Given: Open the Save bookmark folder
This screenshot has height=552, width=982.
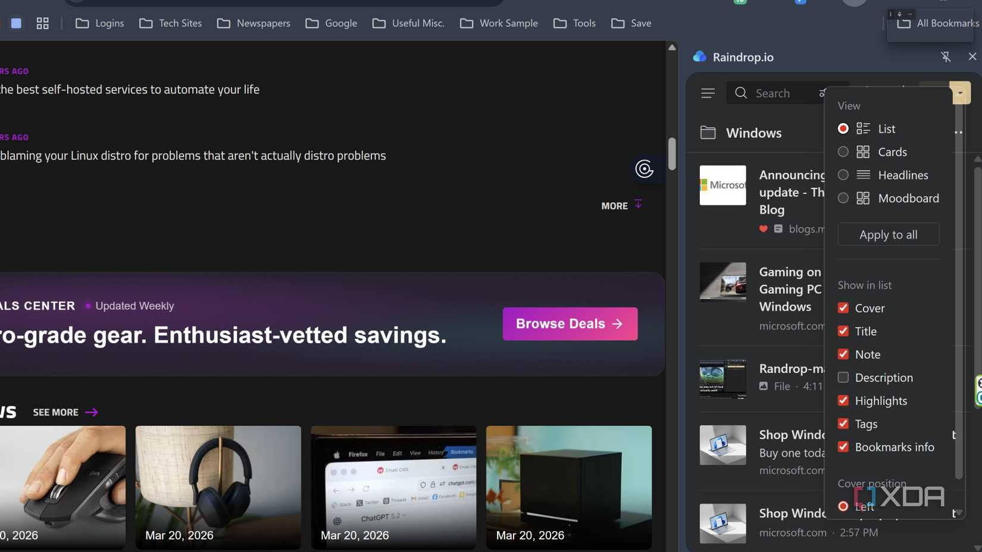Looking at the screenshot, I should [x=631, y=23].
